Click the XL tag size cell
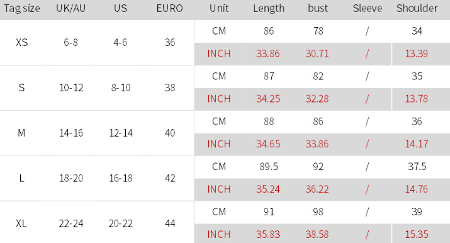 [x=21, y=223]
